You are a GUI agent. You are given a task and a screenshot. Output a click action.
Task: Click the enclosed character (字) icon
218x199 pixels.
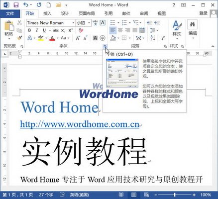[103, 38]
